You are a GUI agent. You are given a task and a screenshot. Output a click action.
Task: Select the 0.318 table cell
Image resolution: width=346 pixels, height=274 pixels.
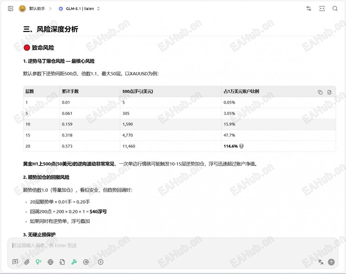pyautogui.click(x=90, y=135)
